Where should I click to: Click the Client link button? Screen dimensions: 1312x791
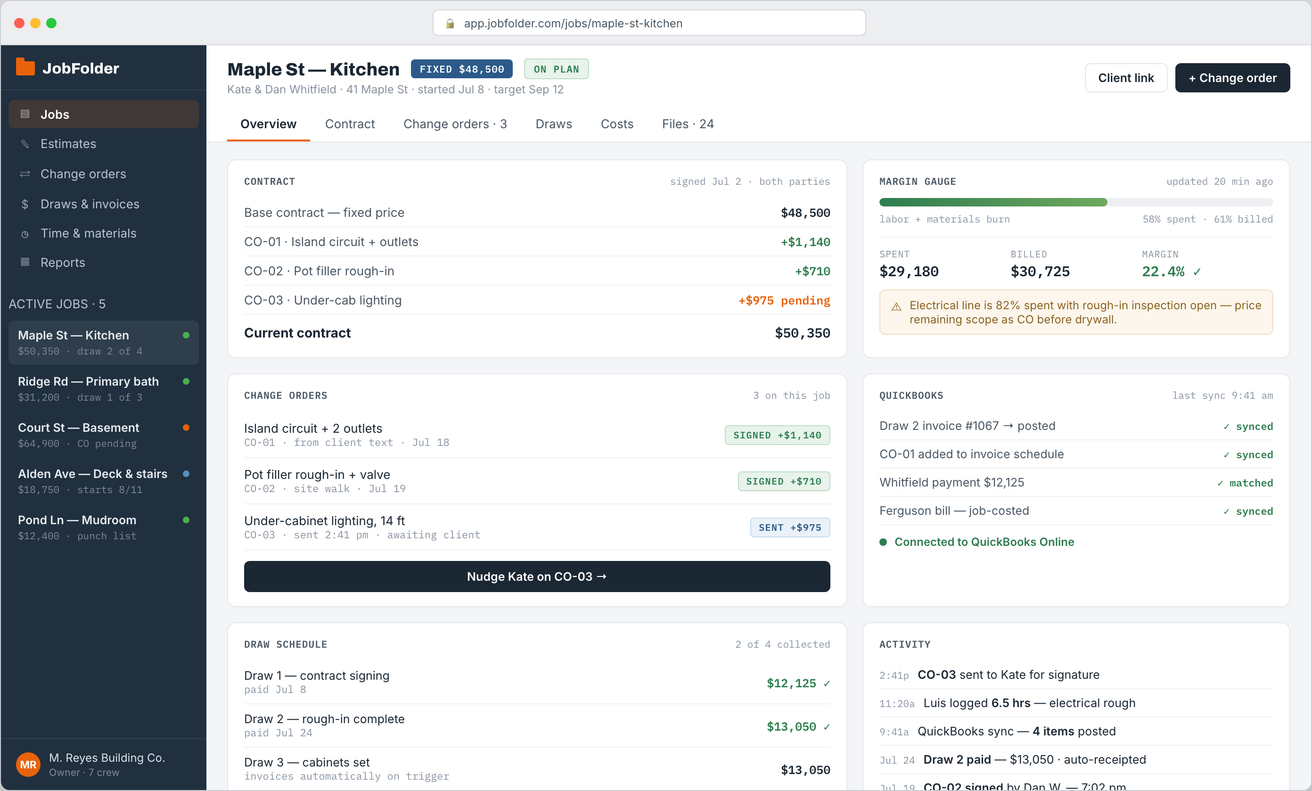(x=1126, y=78)
